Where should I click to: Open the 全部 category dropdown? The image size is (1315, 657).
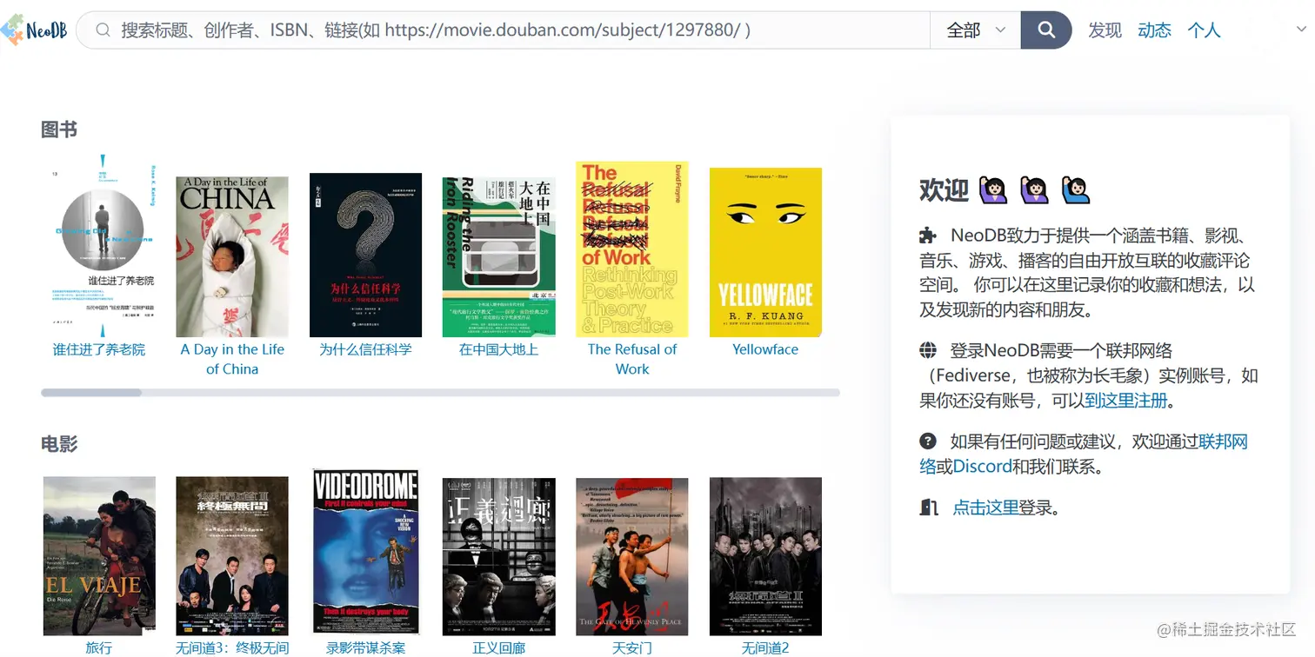[976, 30]
